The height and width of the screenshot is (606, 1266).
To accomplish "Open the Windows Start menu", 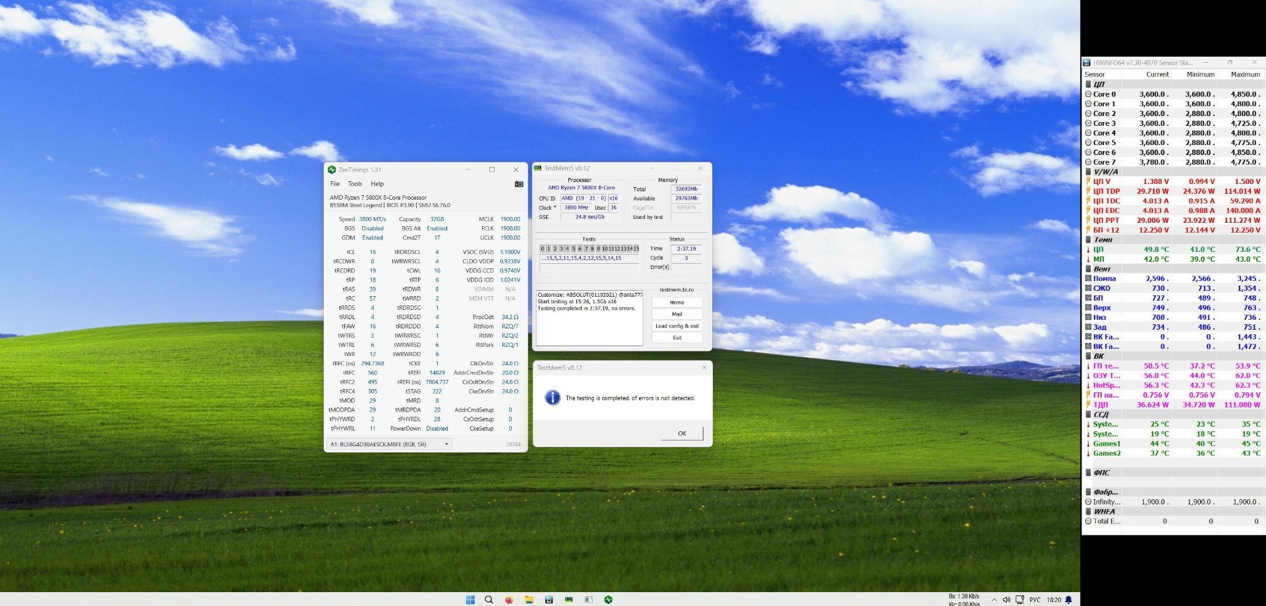I will tap(470, 599).
